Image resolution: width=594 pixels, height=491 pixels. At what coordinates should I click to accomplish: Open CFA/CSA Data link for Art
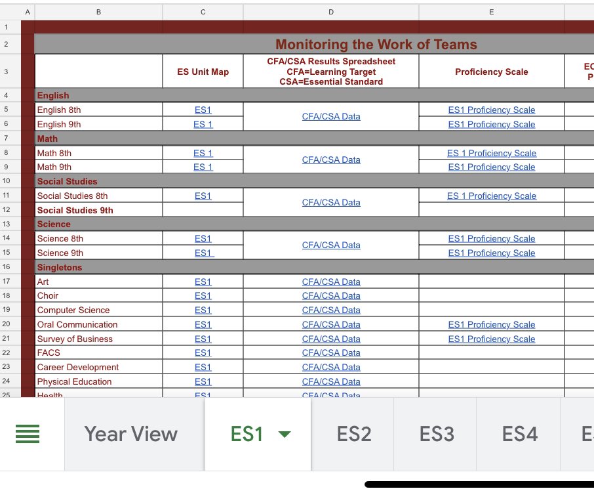(331, 282)
